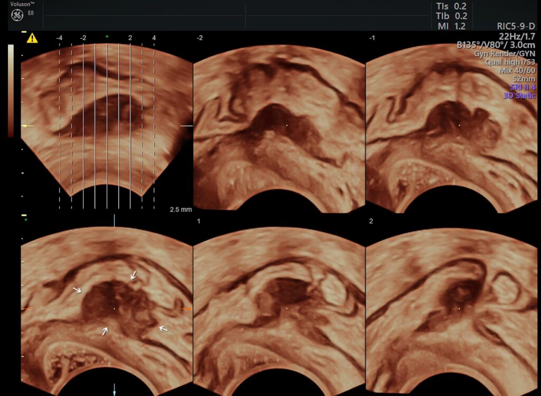Click the -4 slice line label
Viewport: 541px width, 396px height.
(60, 38)
